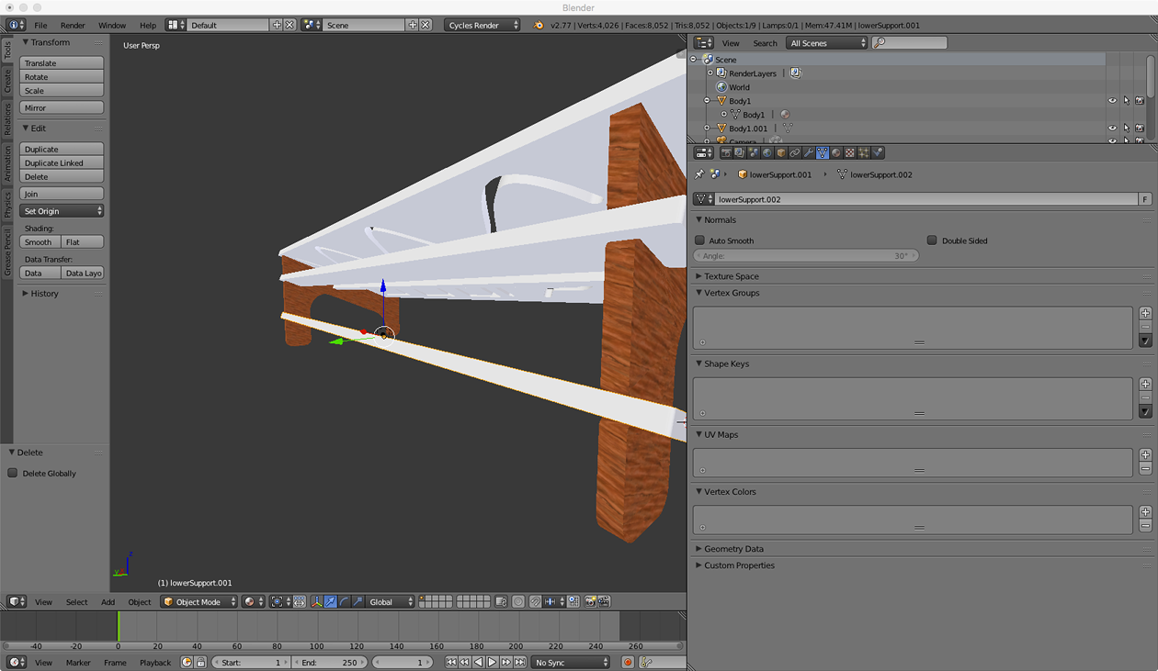
Task: Open the All Scenes outliner filter dropdown
Action: pyautogui.click(x=827, y=43)
